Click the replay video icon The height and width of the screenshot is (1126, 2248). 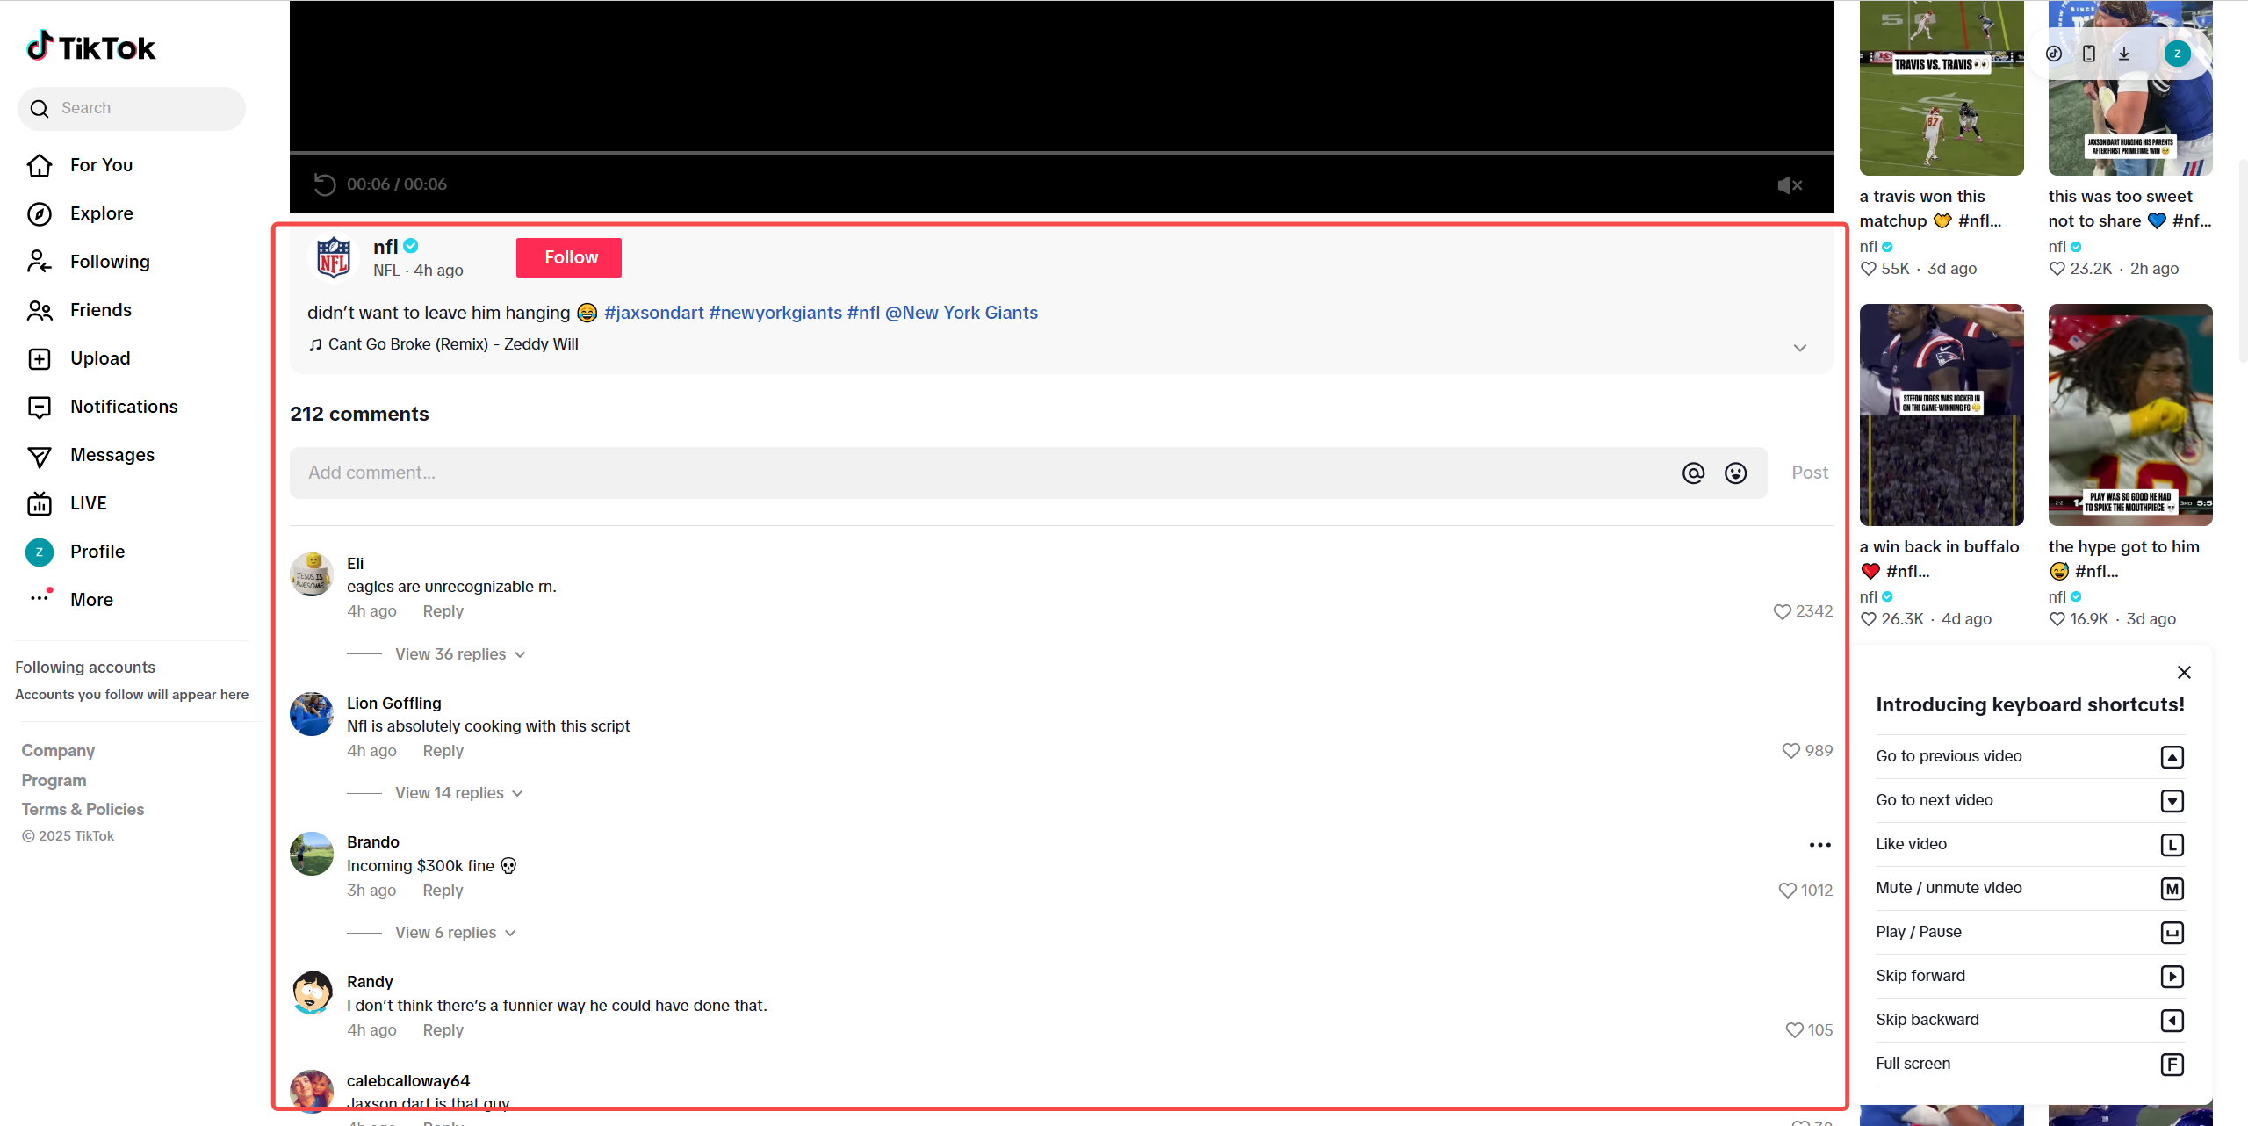[324, 184]
